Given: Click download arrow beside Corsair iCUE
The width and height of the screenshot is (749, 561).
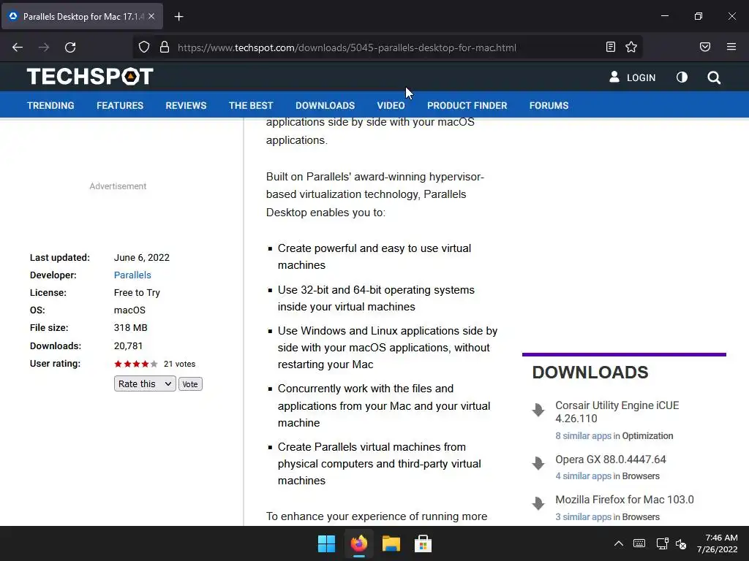Looking at the screenshot, I should 538,410.
